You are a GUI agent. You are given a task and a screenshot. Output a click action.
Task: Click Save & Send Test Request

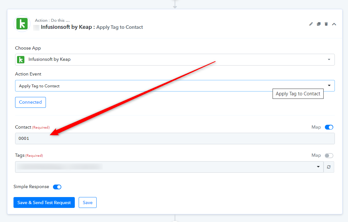[44, 202]
